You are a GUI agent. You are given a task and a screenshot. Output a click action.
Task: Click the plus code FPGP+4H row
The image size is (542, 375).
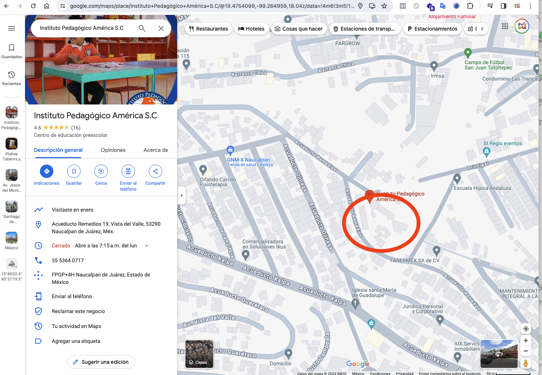point(101,278)
